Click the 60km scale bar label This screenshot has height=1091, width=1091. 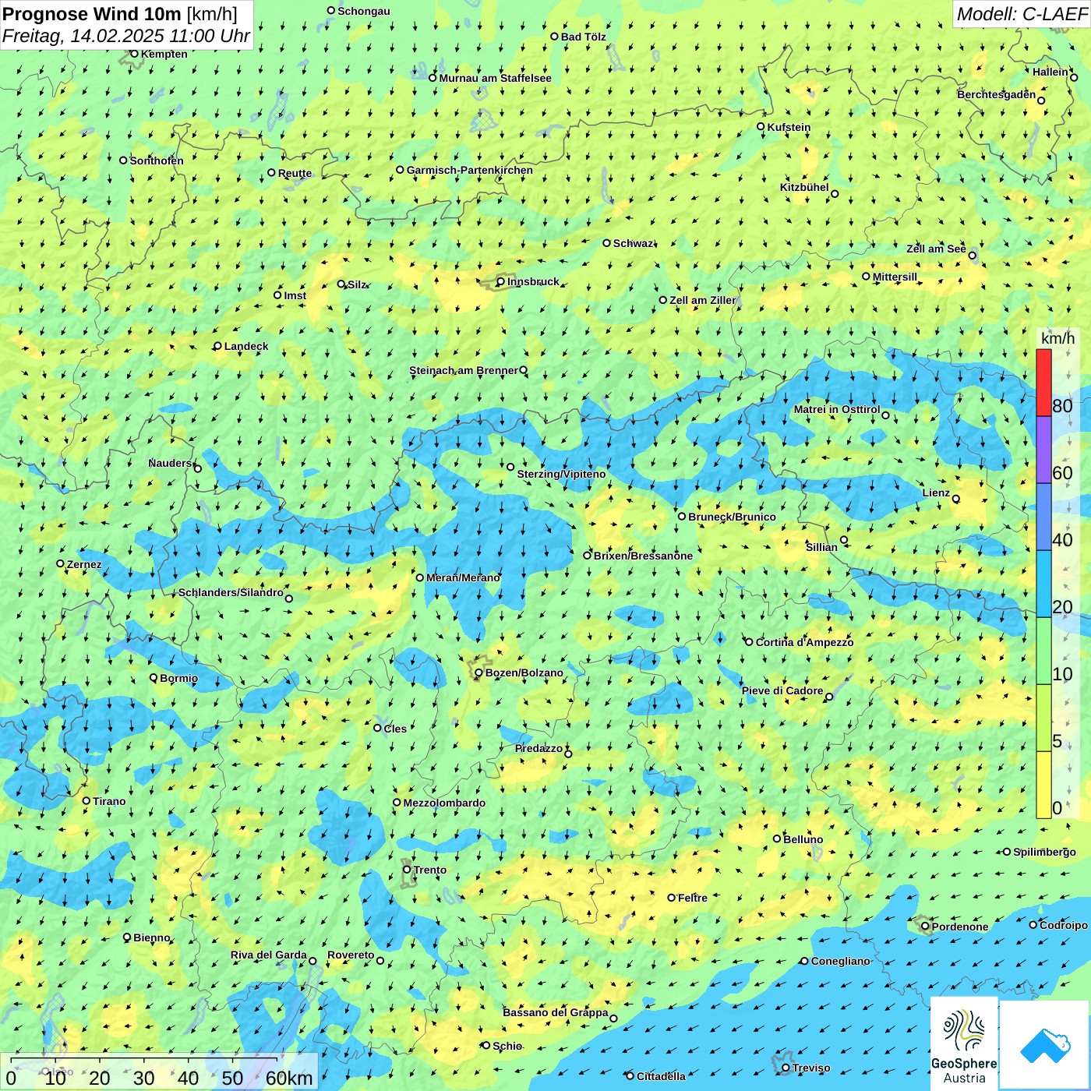(x=289, y=1078)
